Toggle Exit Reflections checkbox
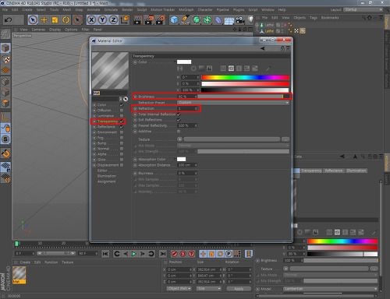This screenshot has width=390, height=299. coord(179,120)
